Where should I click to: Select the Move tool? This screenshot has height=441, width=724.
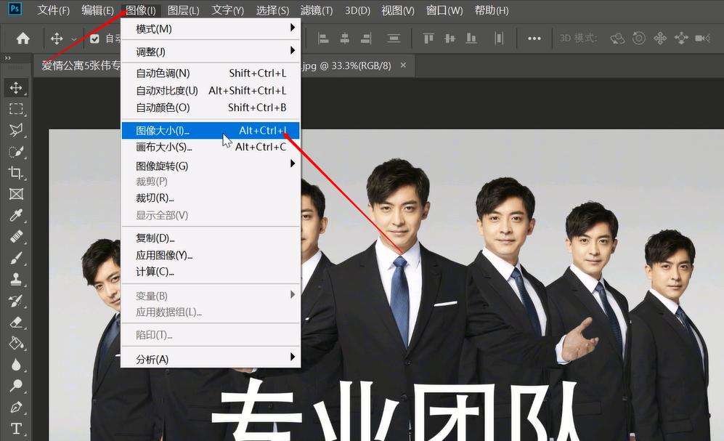pyautogui.click(x=16, y=87)
